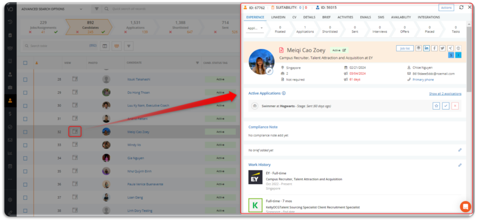Click the Twitter icon in candidate header
Image resolution: width=477 pixels, height=221 pixels.
[x=442, y=48]
